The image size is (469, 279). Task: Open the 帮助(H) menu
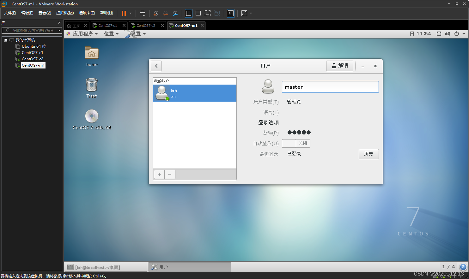point(107,13)
